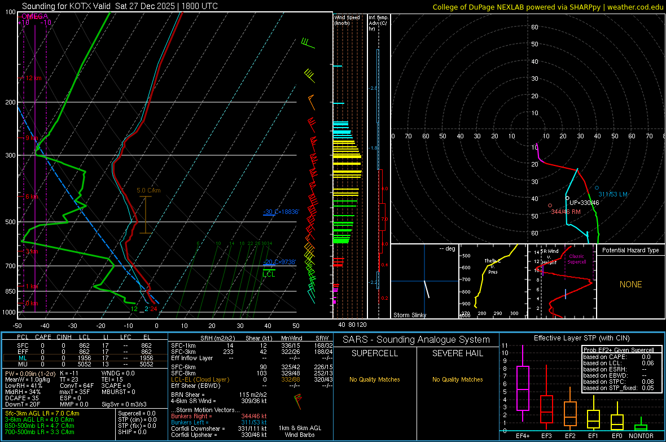Click the 'Sfc-3km AGL LR = 7.0 C/km' line
The height and width of the screenshot is (442, 666).
[42, 413]
